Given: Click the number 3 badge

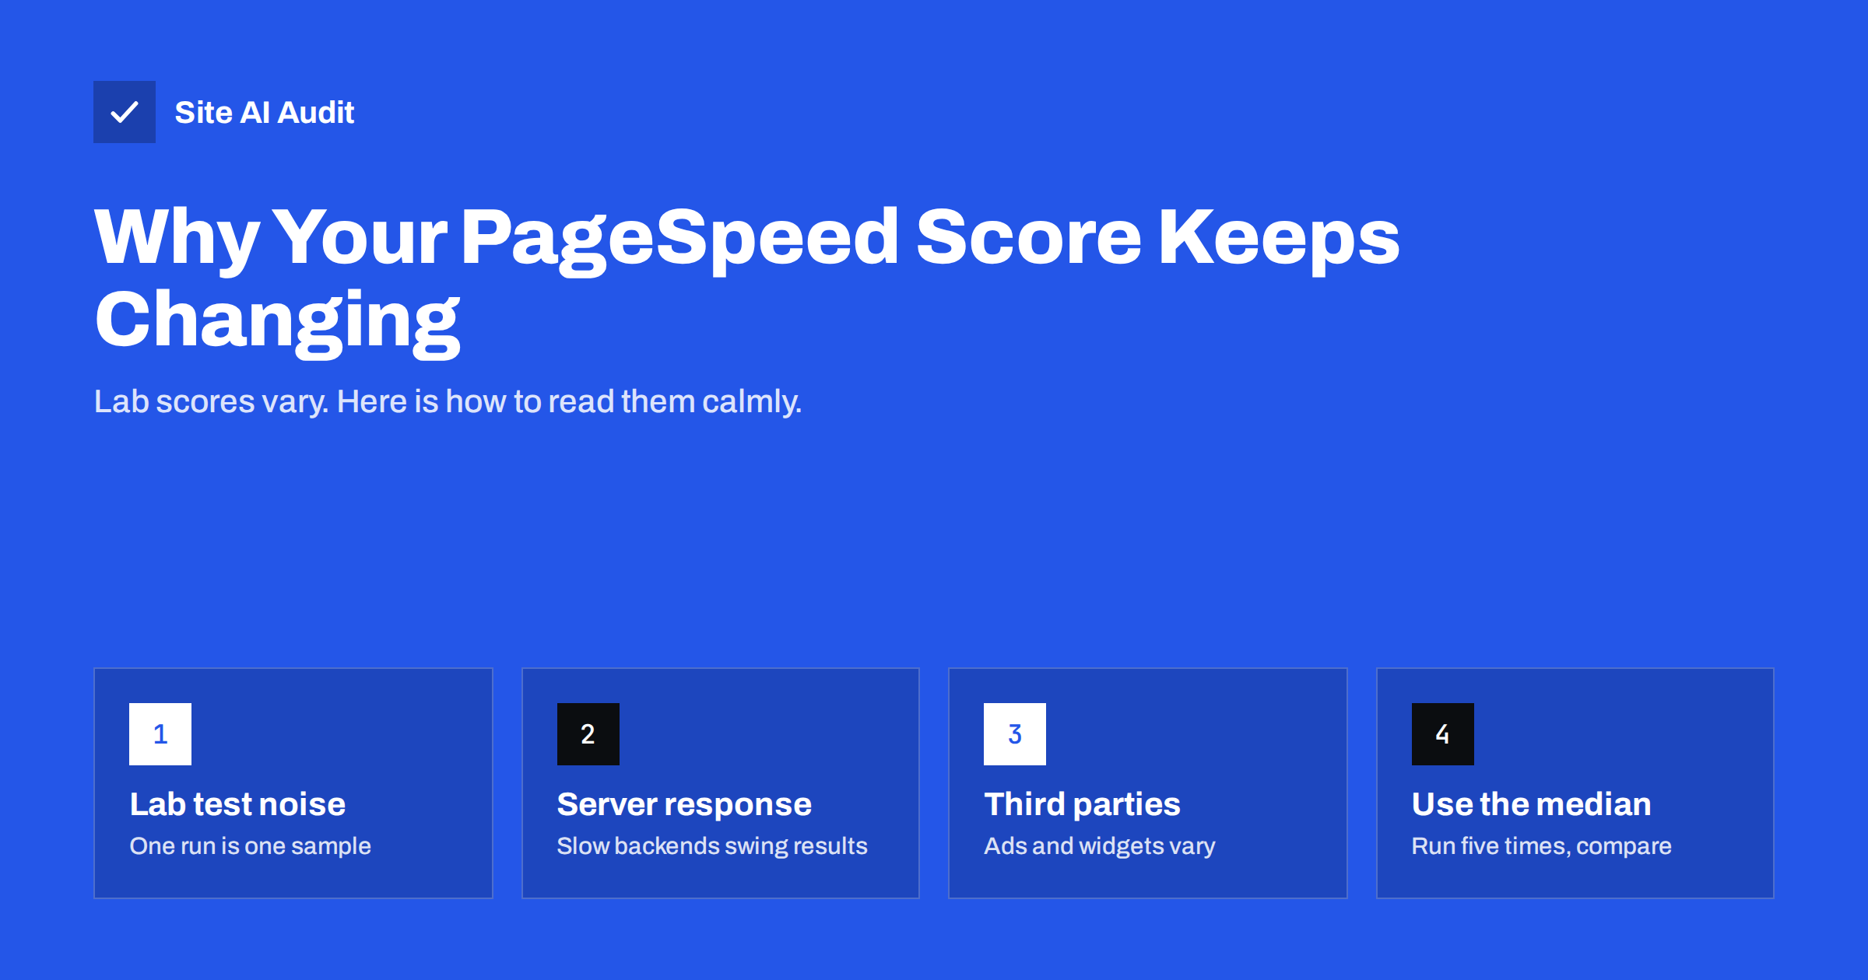Looking at the screenshot, I should pos(1015,734).
